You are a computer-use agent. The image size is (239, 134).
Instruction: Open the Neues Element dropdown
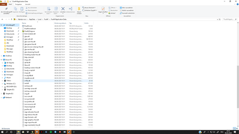tap(89, 8)
